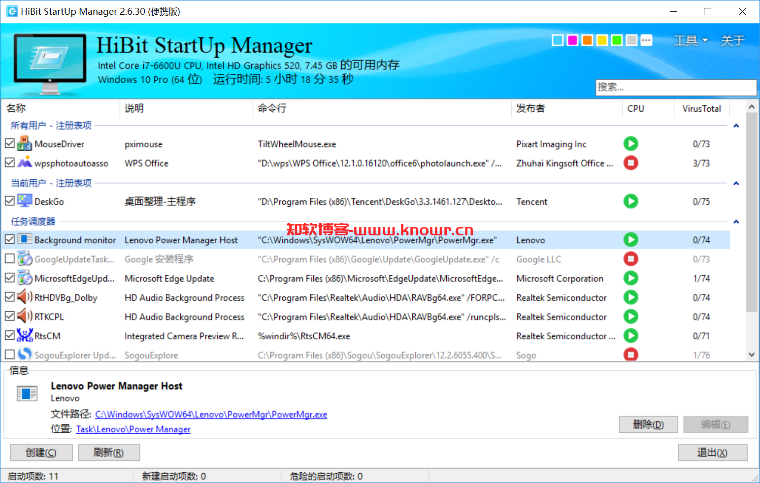Collapse the 当前用户 - 注册表项 group
Image resolution: width=760 pixels, height=483 pixels.
tap(736, 183)
